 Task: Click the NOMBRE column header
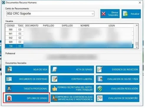click(85, 26)
